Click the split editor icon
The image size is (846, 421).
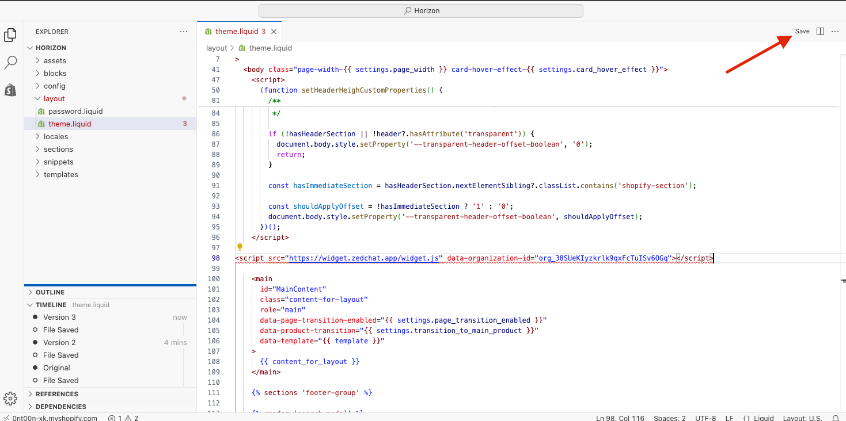tap(821, 32)
